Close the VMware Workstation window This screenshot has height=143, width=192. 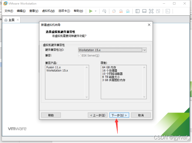(x=185, y=3)
